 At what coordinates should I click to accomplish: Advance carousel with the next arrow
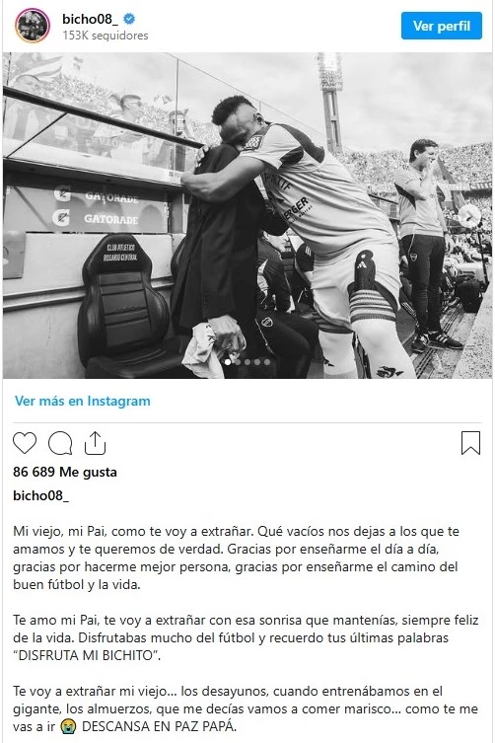[470, 216]
